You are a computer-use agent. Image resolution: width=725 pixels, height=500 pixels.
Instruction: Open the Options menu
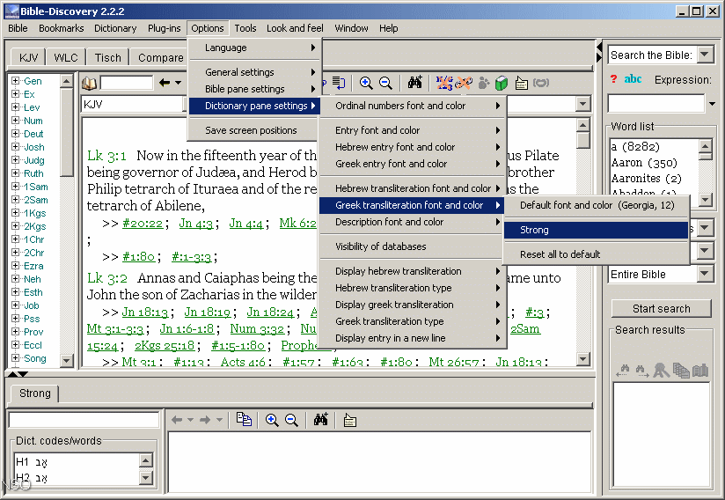click(208, 28)
